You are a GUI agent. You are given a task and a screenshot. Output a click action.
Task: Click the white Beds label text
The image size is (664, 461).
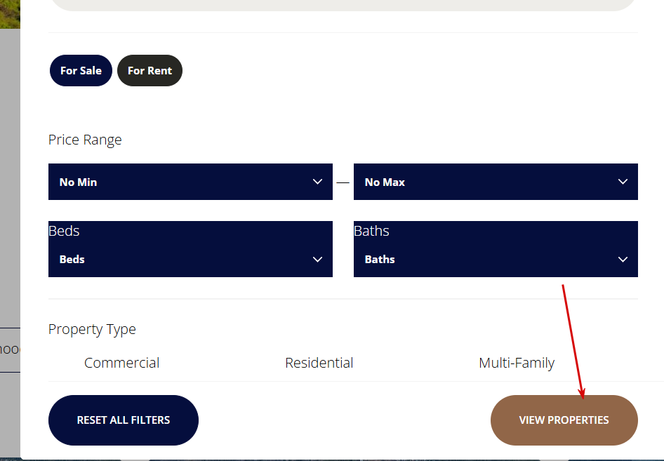[64, 231]
